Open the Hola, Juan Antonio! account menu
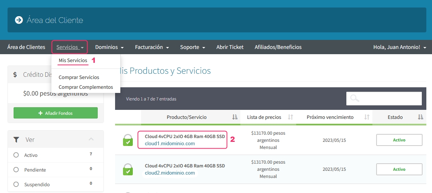This screenshot has width=432, height=193. [x=400, y=47]
